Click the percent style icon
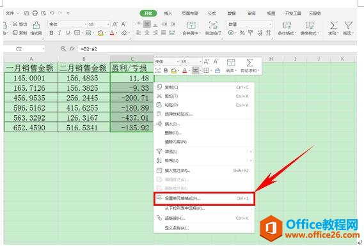The image size is (364, 246). pos(242,33)
